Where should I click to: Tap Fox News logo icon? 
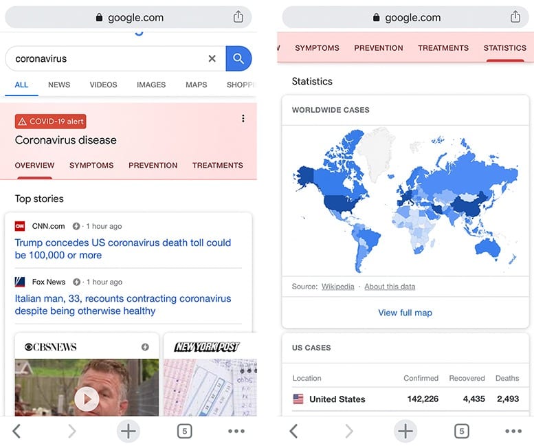(x=20, y=282)
